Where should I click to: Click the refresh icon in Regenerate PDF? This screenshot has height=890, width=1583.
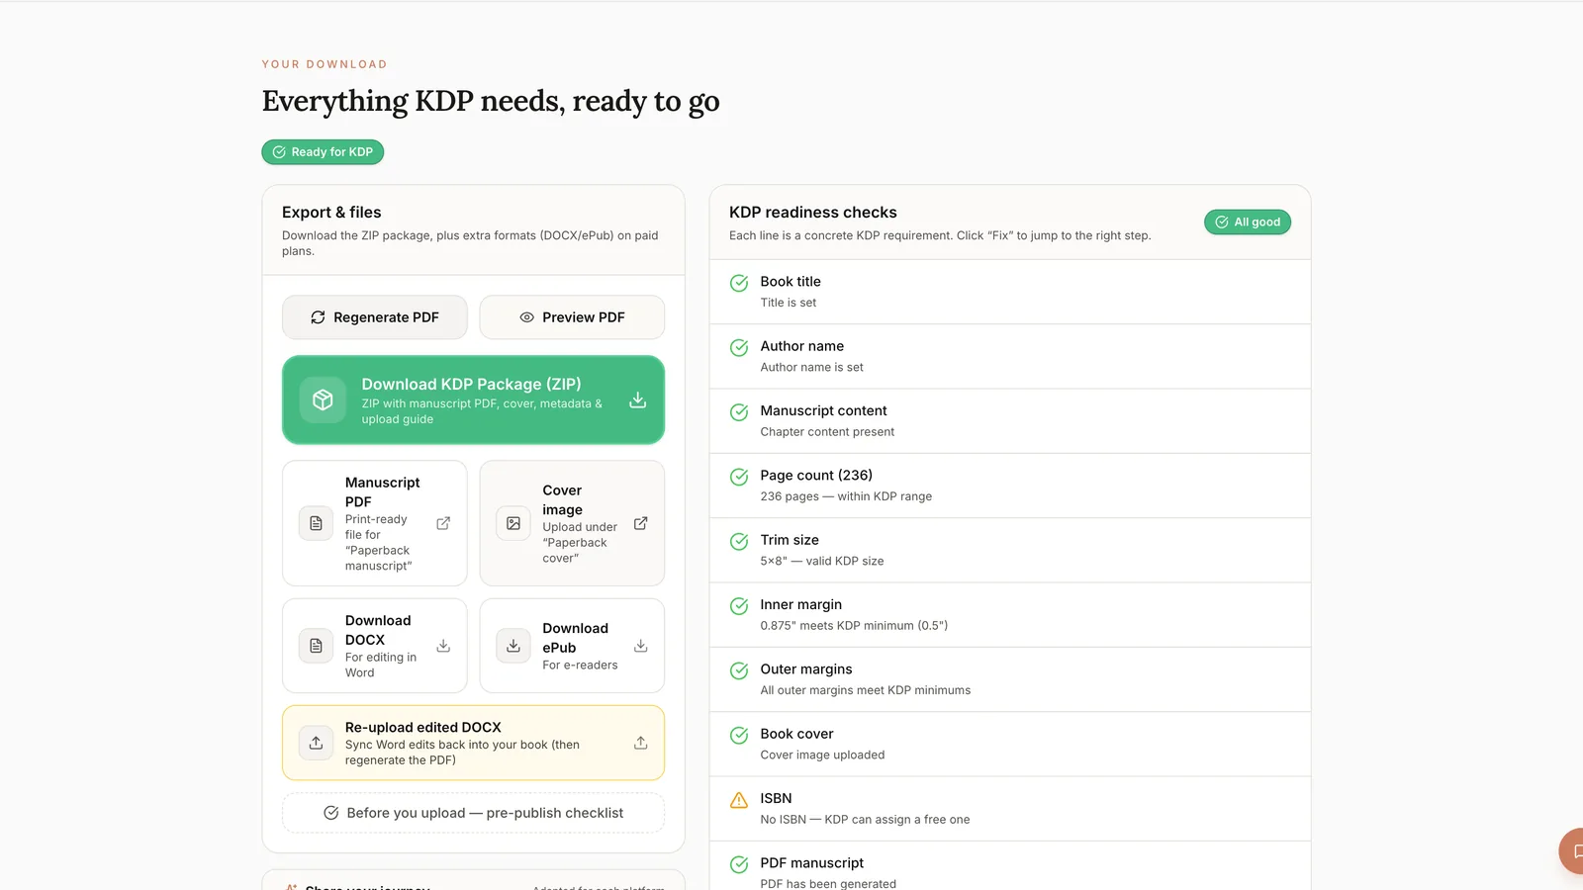coord(318,317)
